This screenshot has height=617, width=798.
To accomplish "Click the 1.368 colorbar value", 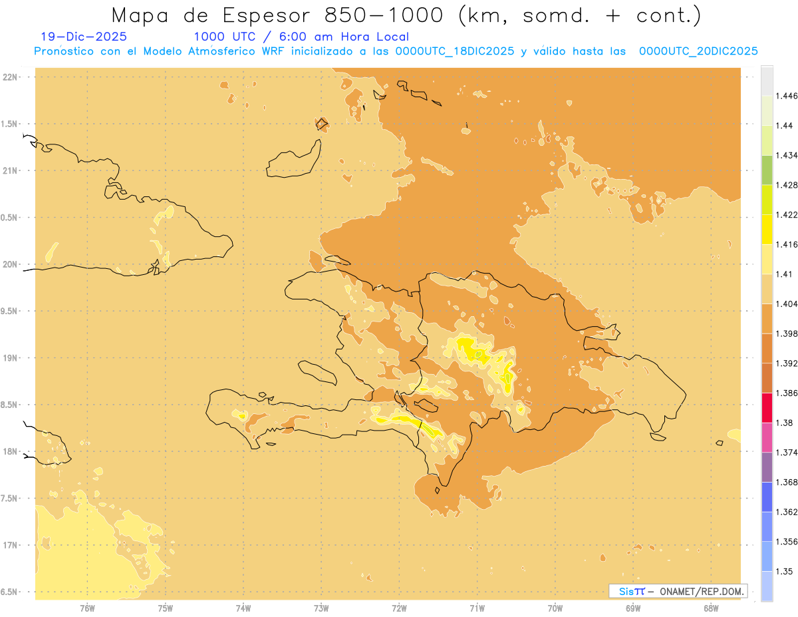I will [787, 483].
